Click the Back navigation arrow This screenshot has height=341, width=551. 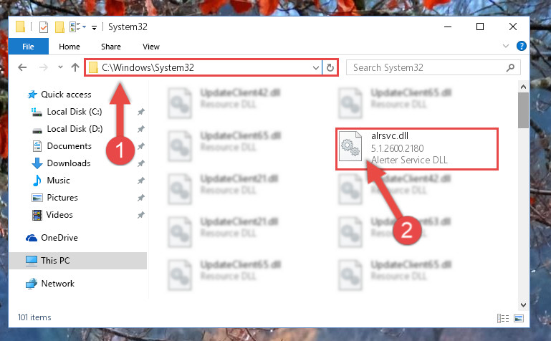point(22,67)
